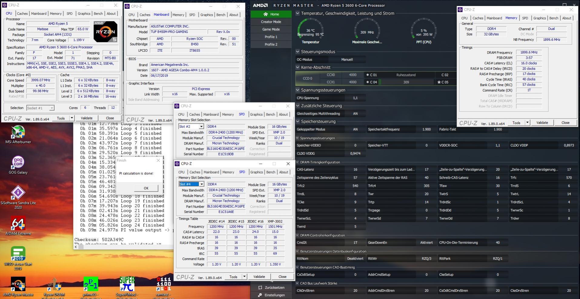This screenshot has width=580, height=299.
Task: Open the Bench tab in CPU-Z Mainboard window
Action: 221,15
